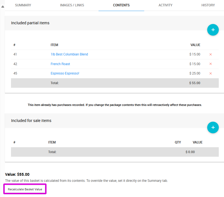
Task: Switch to the Summary tab
Action: pyautogui.click(x=23, y=5)
